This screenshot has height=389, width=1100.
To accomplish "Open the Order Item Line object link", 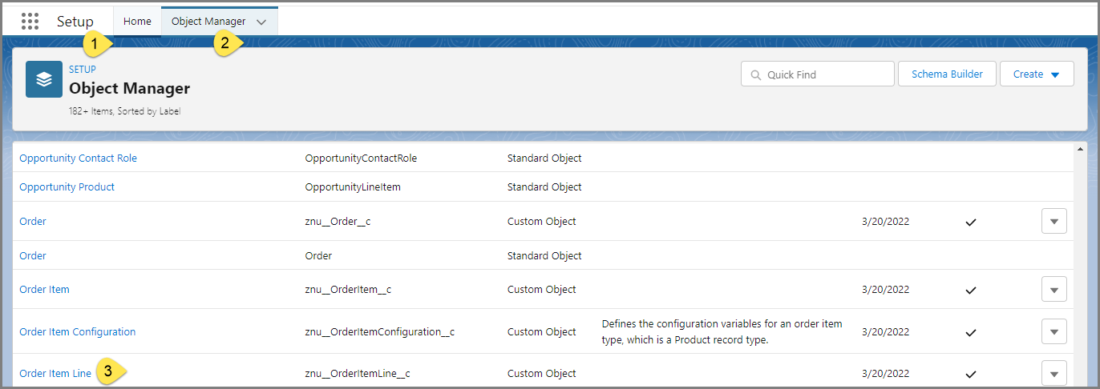I will 55,374.
